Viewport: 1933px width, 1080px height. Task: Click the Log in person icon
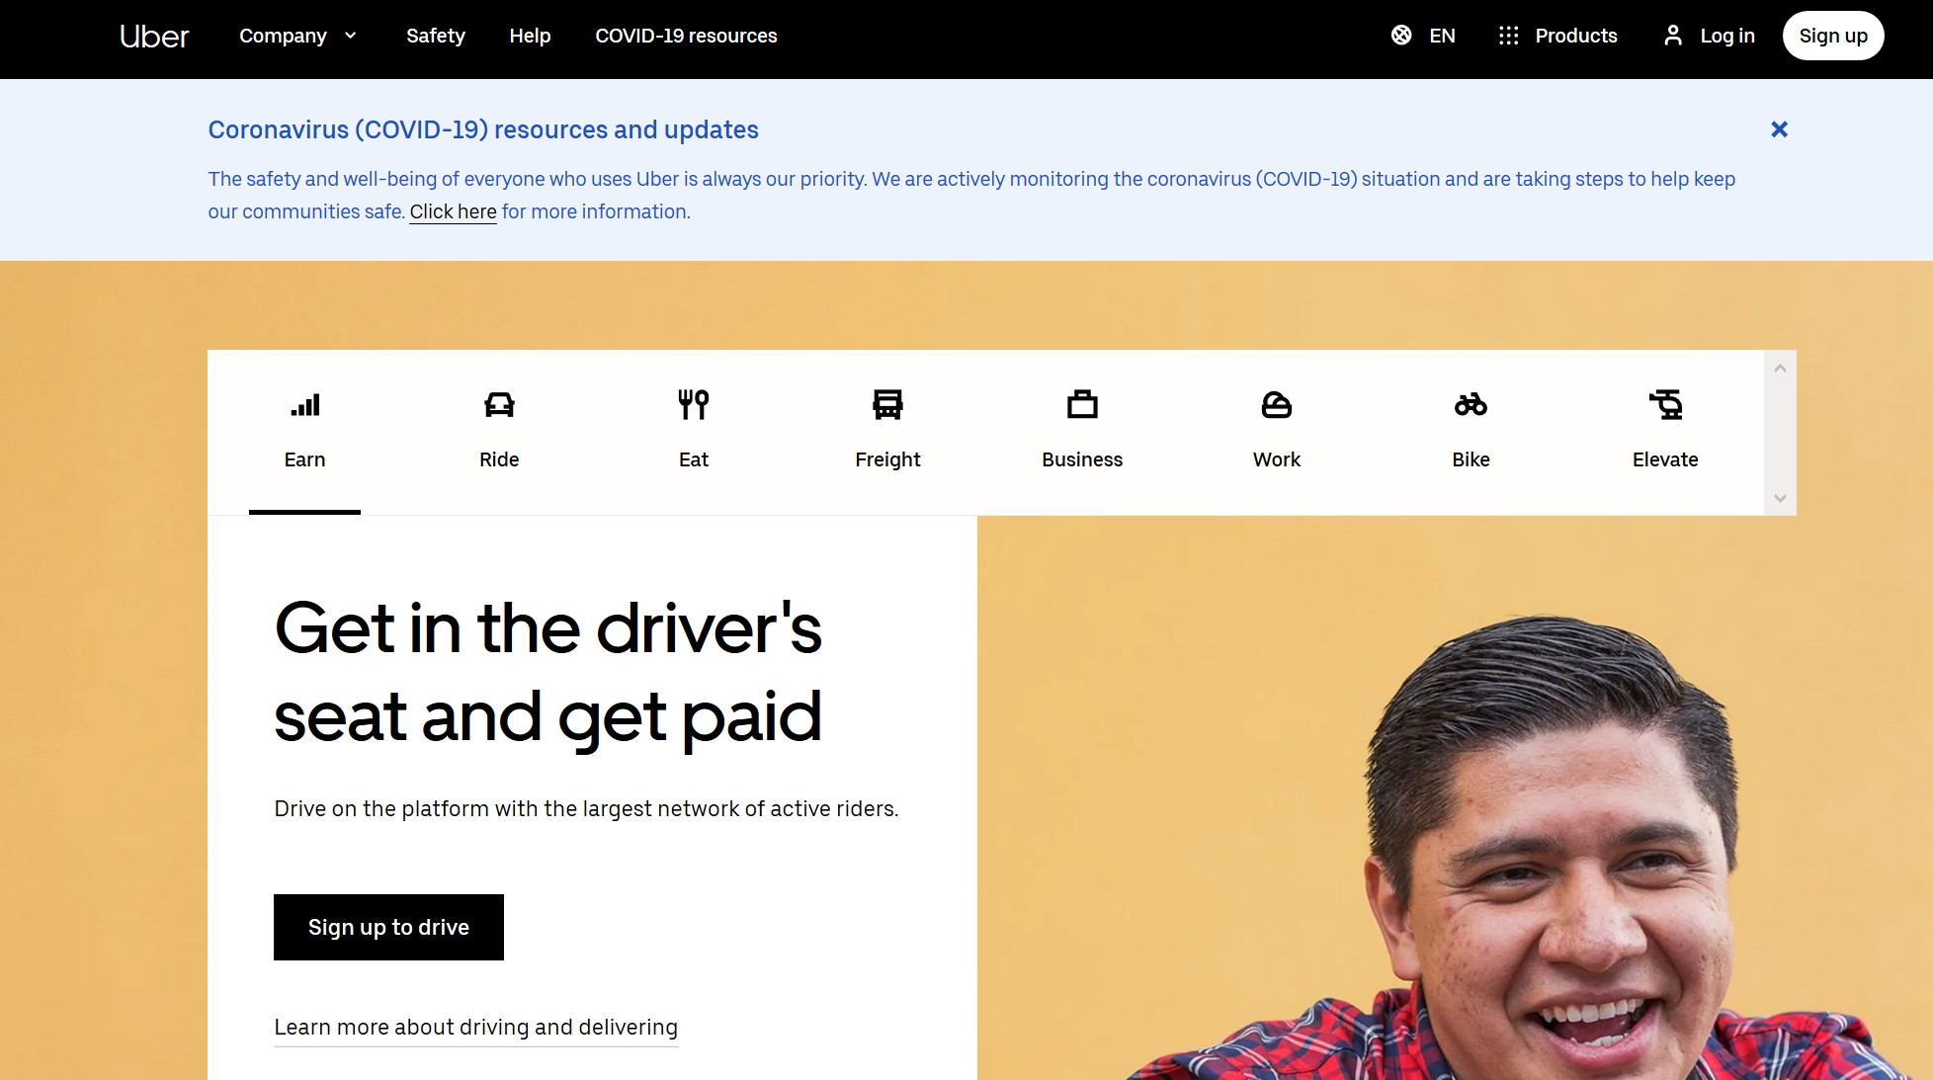(x=1672, y=36)
